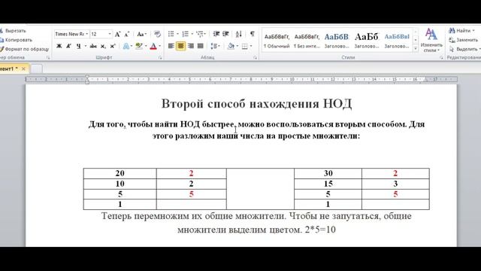481x271 pixels.
Task: Toggle strikethrough (abc) formatting
Action: tap(93, 46)
